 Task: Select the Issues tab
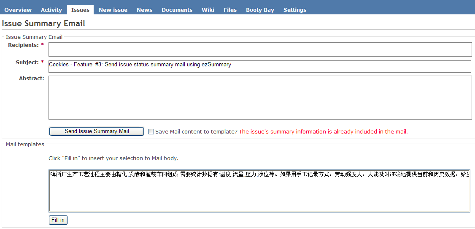tap(80, 10)
